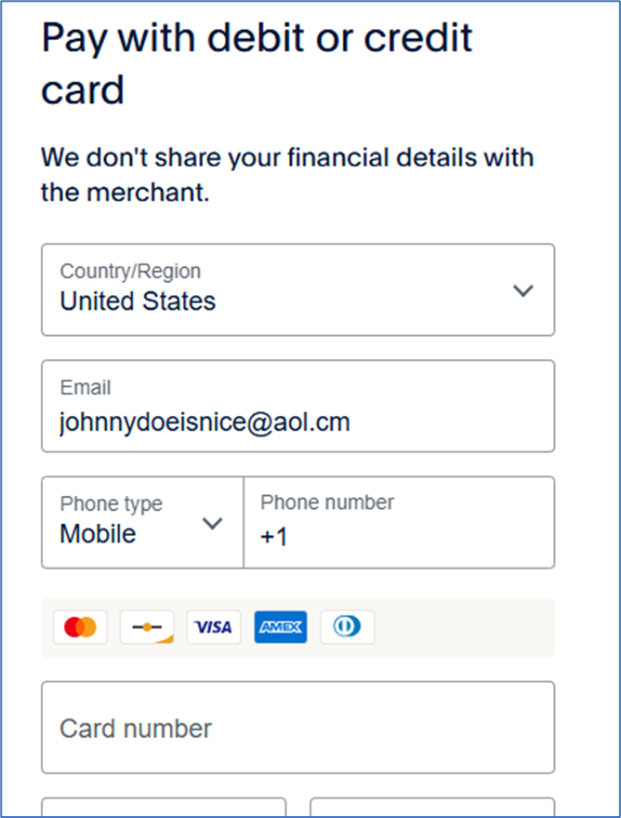Click the Visa card logo

214,628
